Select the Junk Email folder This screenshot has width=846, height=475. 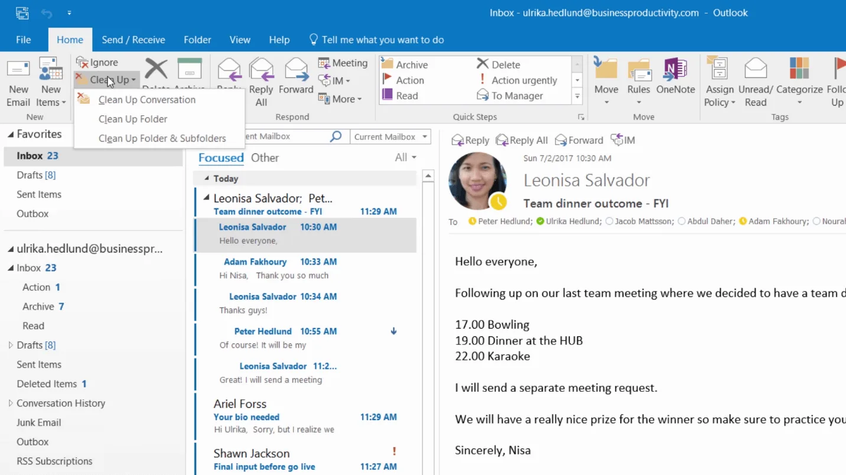(x=39, y=422)
